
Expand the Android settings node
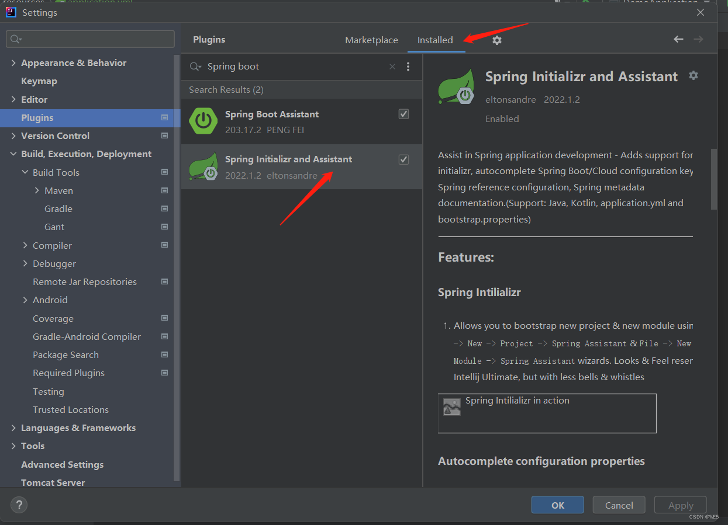click(25, 300)
